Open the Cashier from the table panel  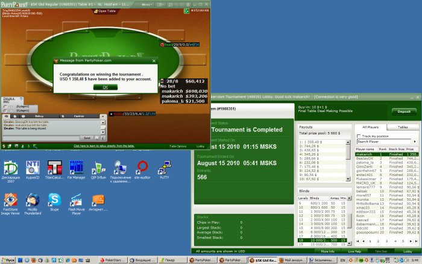(79, 116)
